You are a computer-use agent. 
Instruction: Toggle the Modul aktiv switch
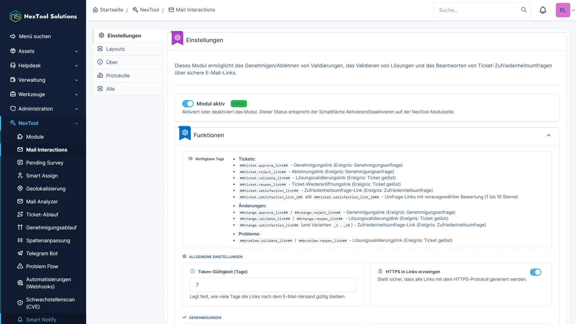click(x=188, y=104)
